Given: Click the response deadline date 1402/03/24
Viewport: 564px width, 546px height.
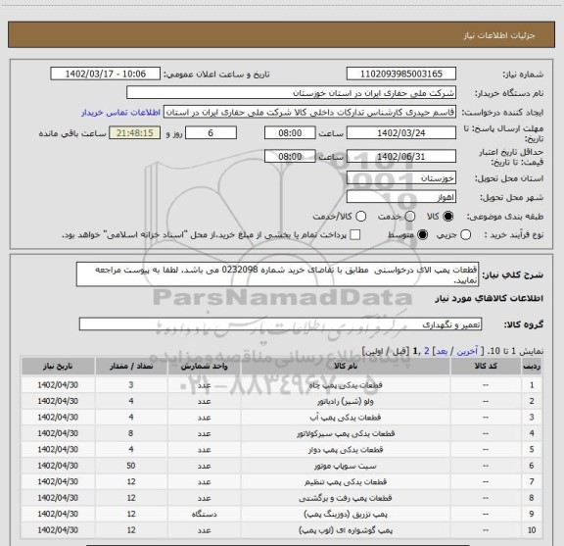Looking at the screenshot, I should tap(401, 133).
